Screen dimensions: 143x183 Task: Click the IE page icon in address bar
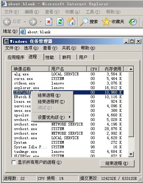(23, 32)
